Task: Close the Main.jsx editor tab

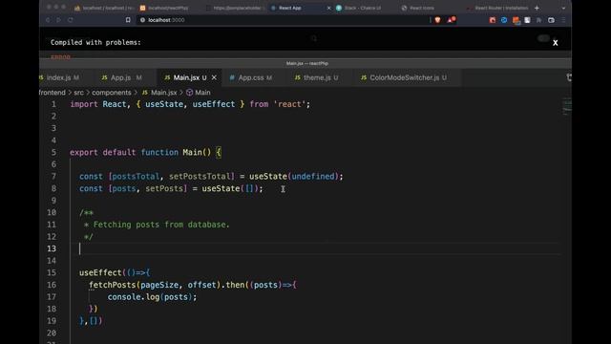Action: click(x=214, y=77)
